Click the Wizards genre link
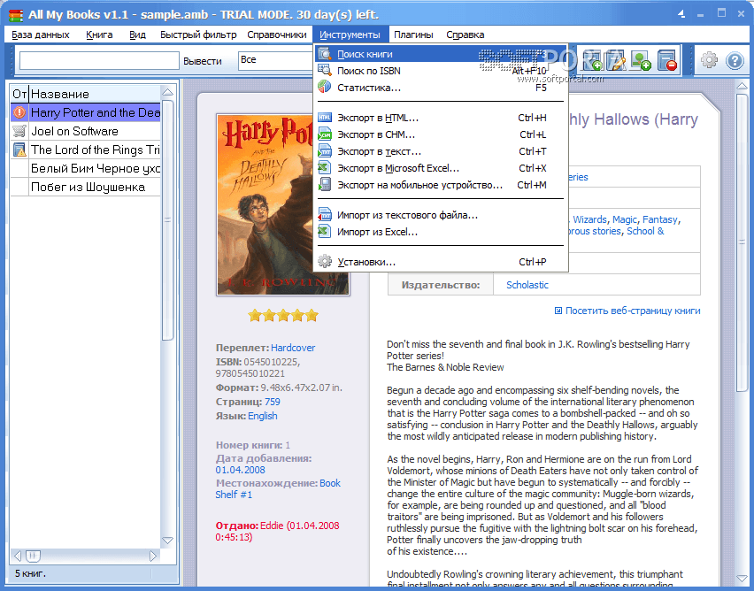754x591 pixels. click(x=589, y=219)
